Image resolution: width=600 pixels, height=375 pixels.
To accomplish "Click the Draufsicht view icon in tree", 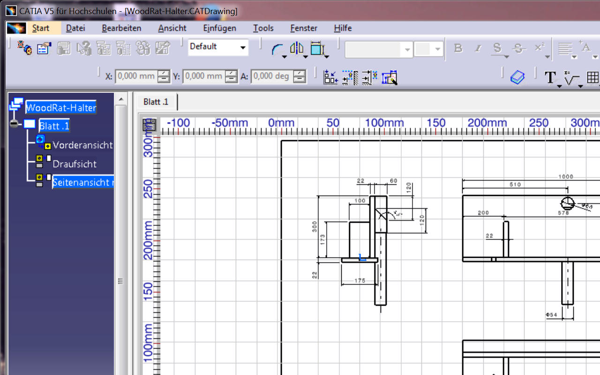I will point(43,162).
